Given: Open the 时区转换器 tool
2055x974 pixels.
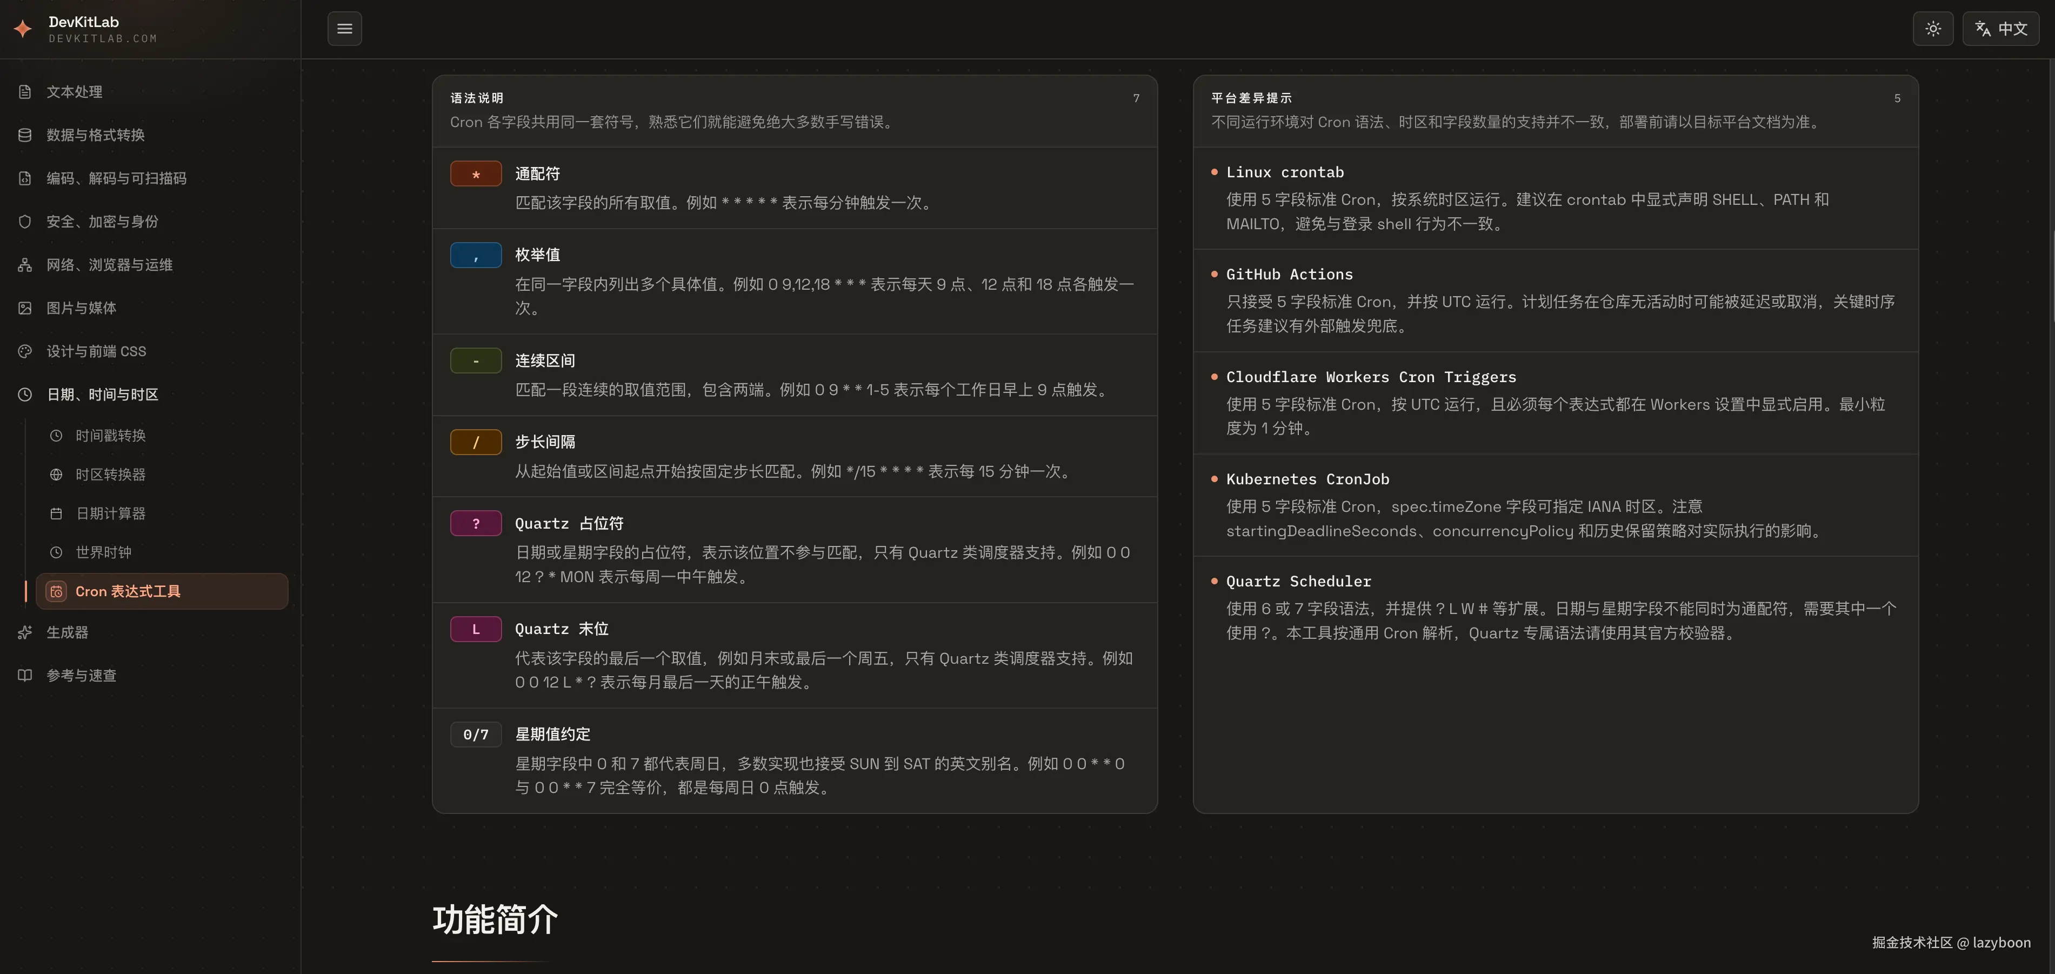Looking at the screenshot, I should click(x=162, y=475).
